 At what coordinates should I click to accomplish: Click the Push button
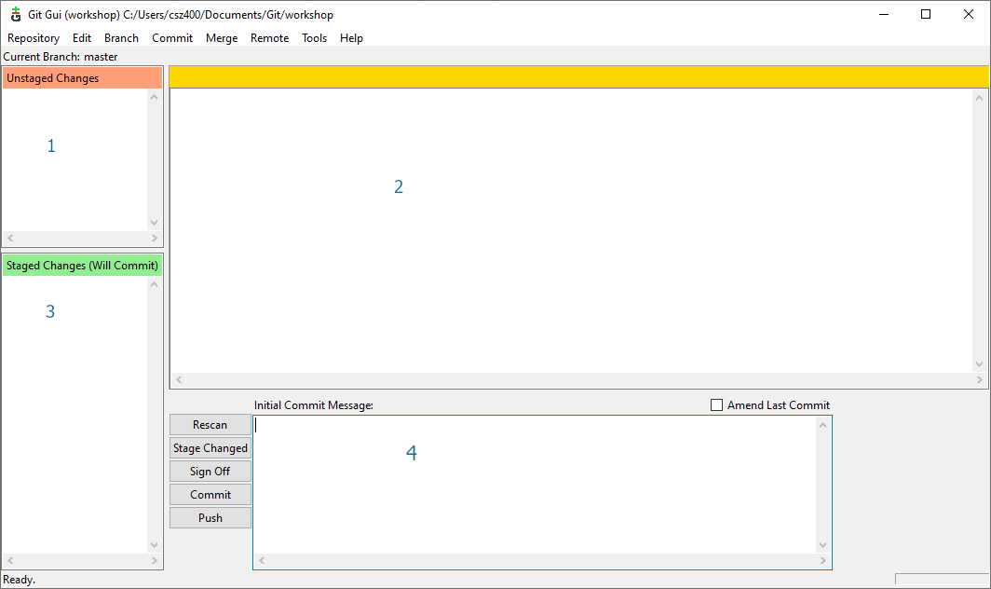pos(210,518)
